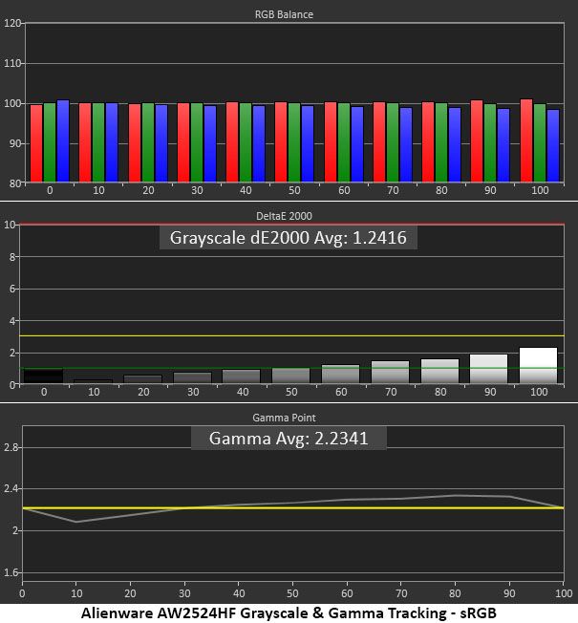Select the red bar at level 100 in RGB Balance
578x623 pixels.
click(526, 140)
